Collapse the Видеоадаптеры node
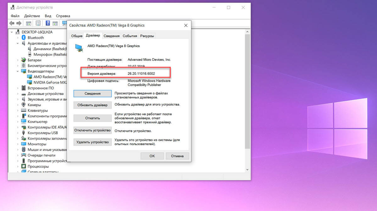The height and width of the screenshot is (211, 377). (x=18, y=71)
